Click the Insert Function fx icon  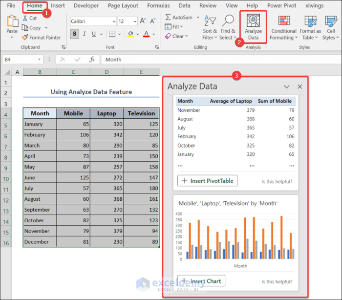click(x=91, y=59)
